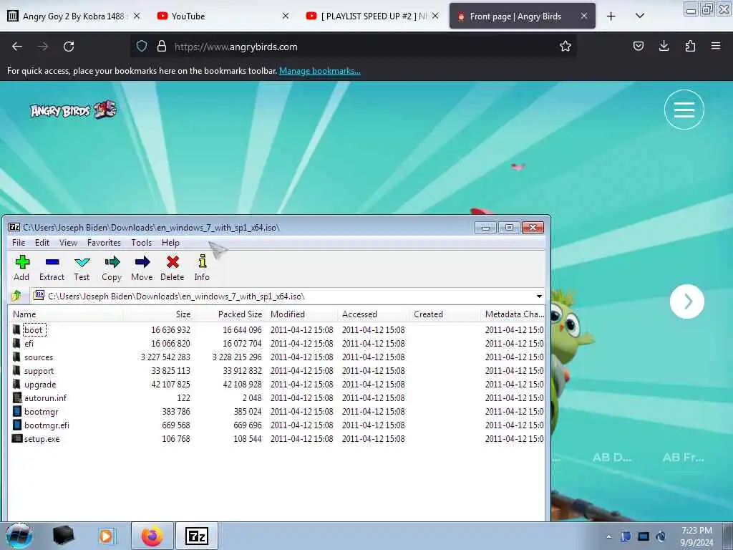Select the bootmgr.efi file

tap(276, 425)
